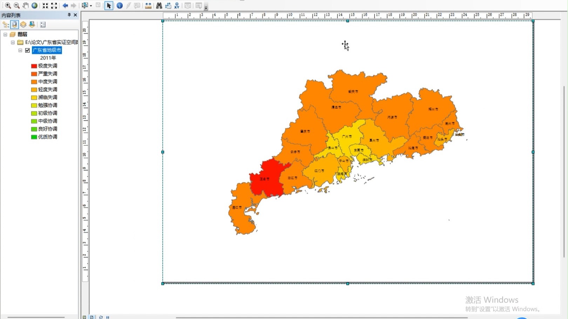Activate the Pan tool
This screenshot has height=319, width=568.
point(25,5)
